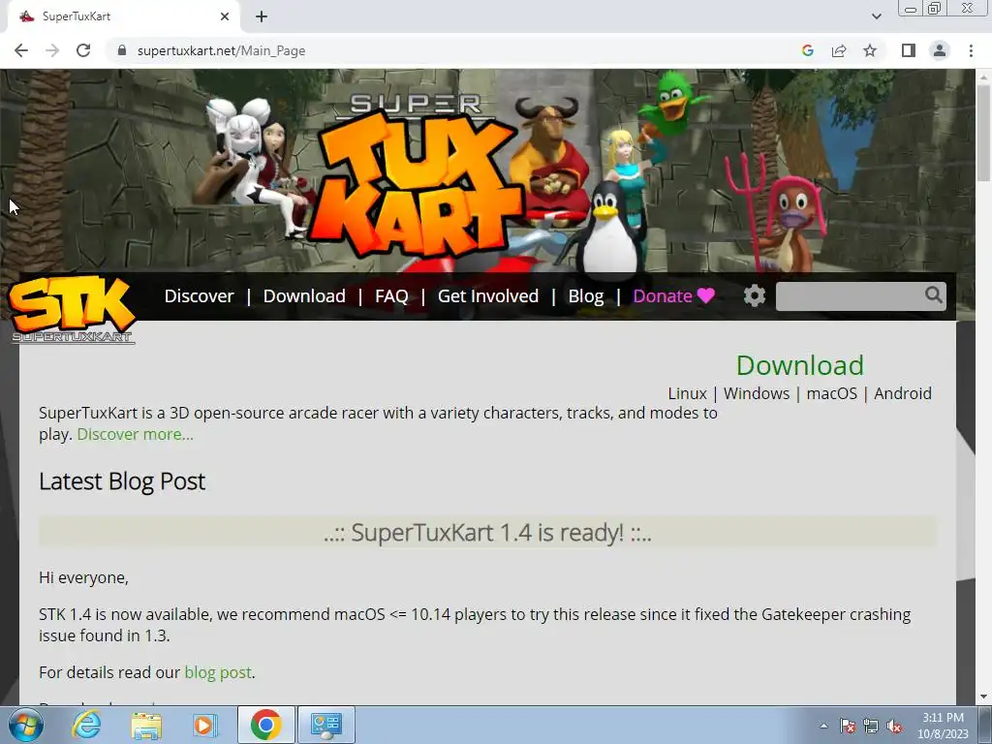
Task: Bookmark this page with star icon
Action: (x=870, y=50)
